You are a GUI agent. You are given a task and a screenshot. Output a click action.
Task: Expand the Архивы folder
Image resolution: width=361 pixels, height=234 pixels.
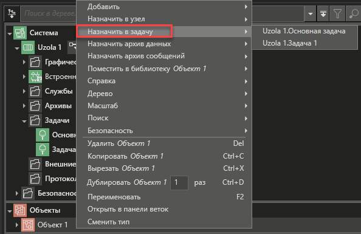pos(24,106)
